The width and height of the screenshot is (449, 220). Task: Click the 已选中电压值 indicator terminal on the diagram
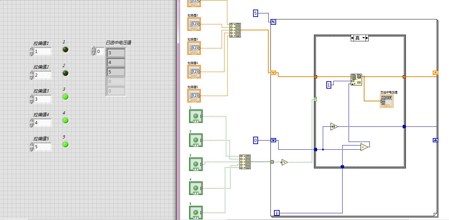pos(387,101)
